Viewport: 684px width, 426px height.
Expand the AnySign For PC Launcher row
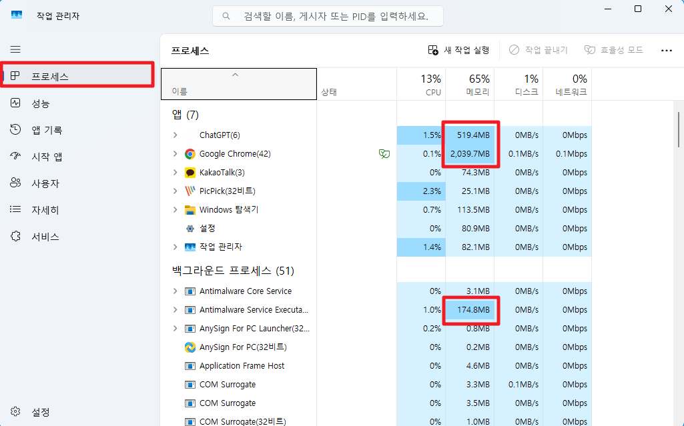(175, 329)
